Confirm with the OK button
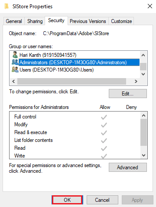This screenshot has height=207, width=156. click(67, 200)
